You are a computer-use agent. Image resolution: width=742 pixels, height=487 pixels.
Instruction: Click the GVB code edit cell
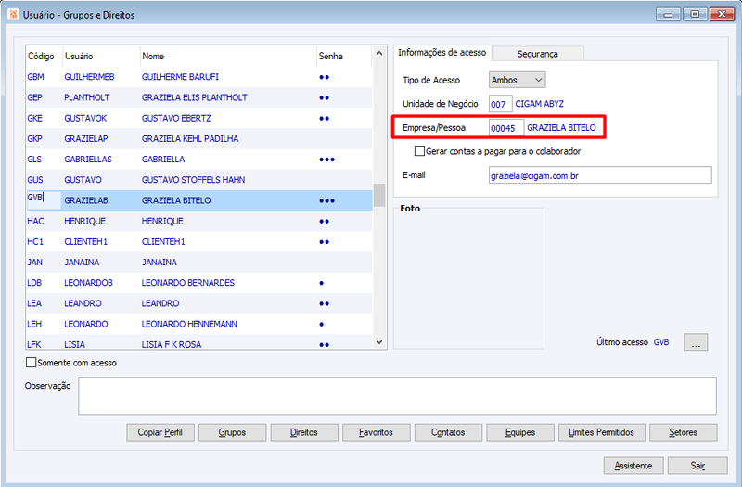(44, 199)
